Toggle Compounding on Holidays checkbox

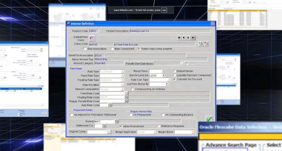[133, 89]
